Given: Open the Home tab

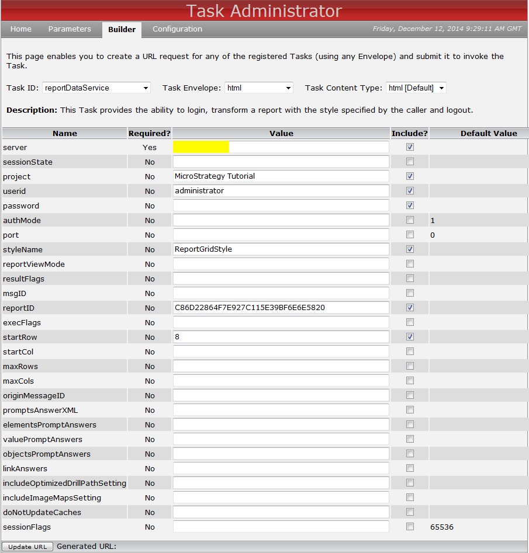Looking at the screenshot, I should point(21,29).
